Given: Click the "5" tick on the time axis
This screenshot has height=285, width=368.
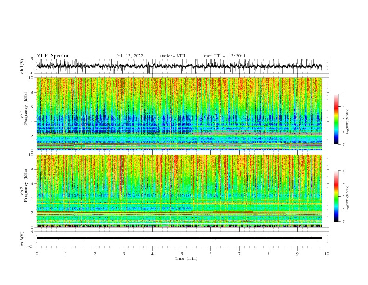Looking at the screenshot, I should [x=182, y=254].
